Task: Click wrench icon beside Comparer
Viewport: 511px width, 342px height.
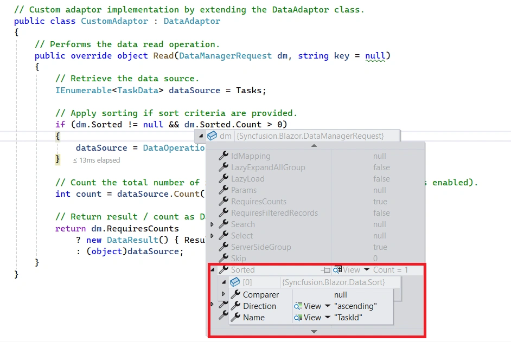Action: pos(235,294)
